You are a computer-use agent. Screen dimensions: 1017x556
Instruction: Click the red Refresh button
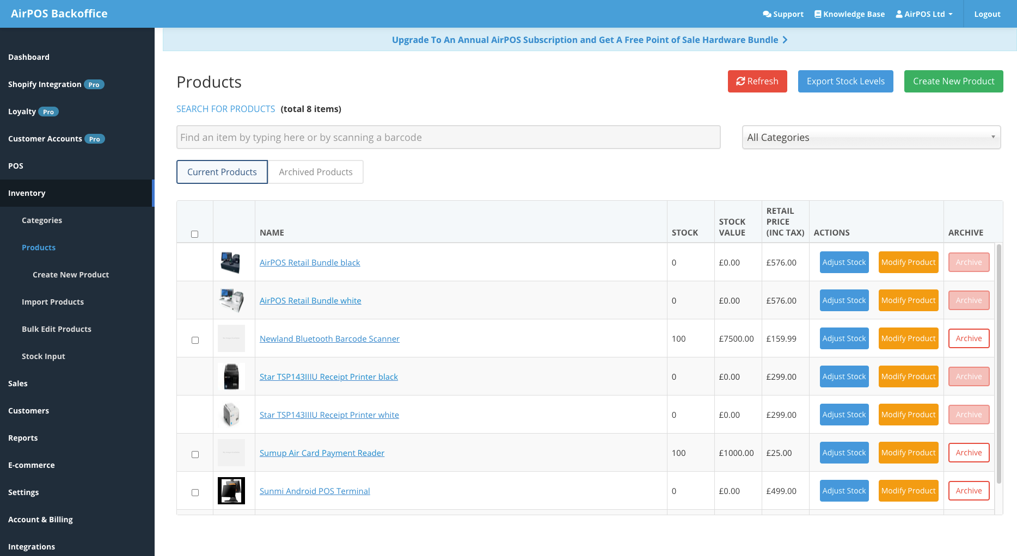757,81
